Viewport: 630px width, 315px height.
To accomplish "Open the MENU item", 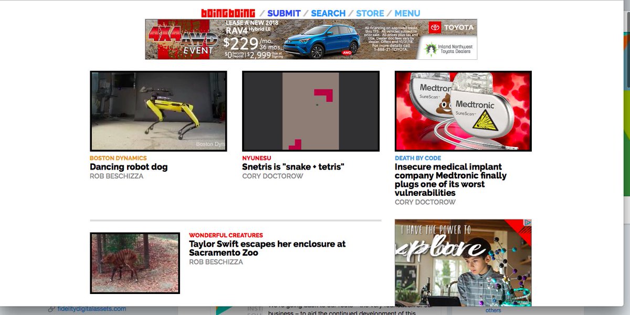I will pos(407,13).
